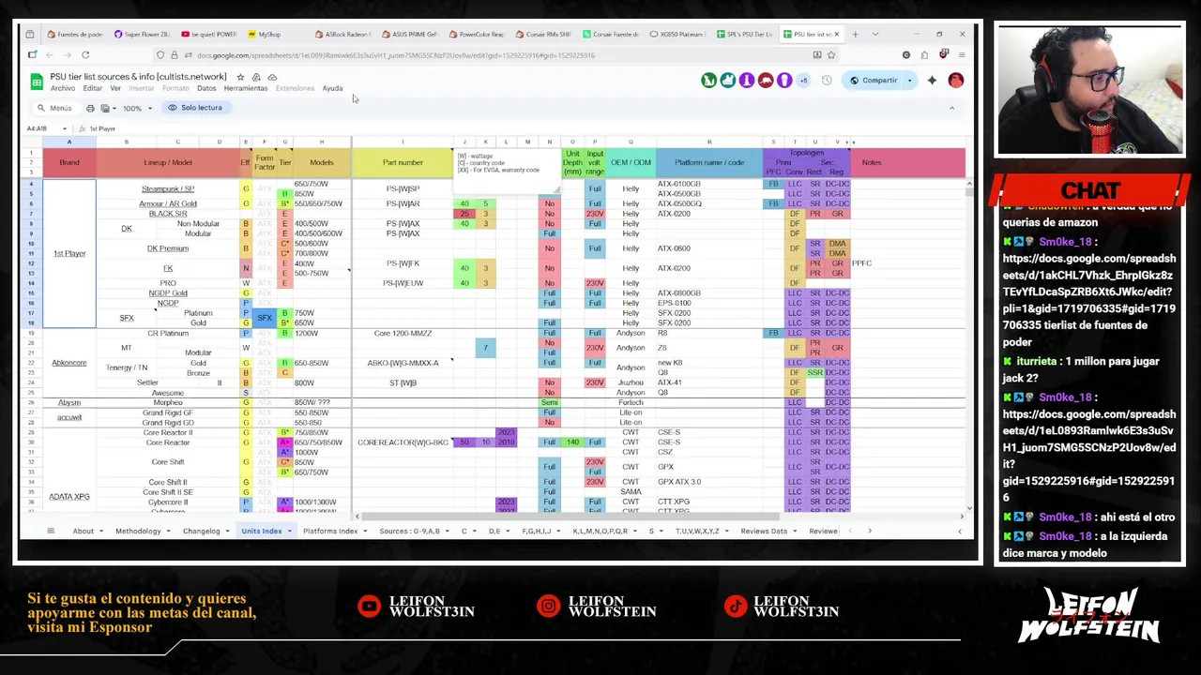
Task: Select the Part number header cell
Action: [403, 162]
